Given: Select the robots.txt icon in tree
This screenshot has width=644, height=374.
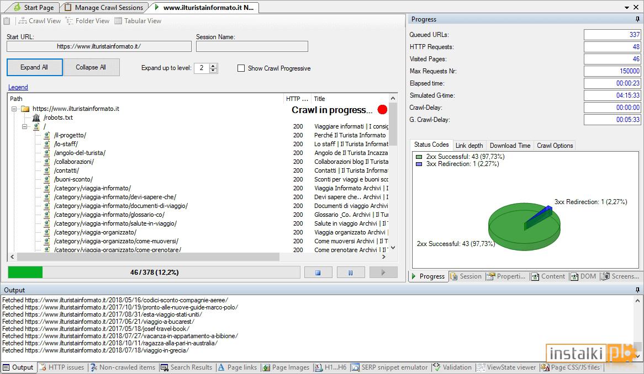Looking at the screenshot, I should point(36,117).
